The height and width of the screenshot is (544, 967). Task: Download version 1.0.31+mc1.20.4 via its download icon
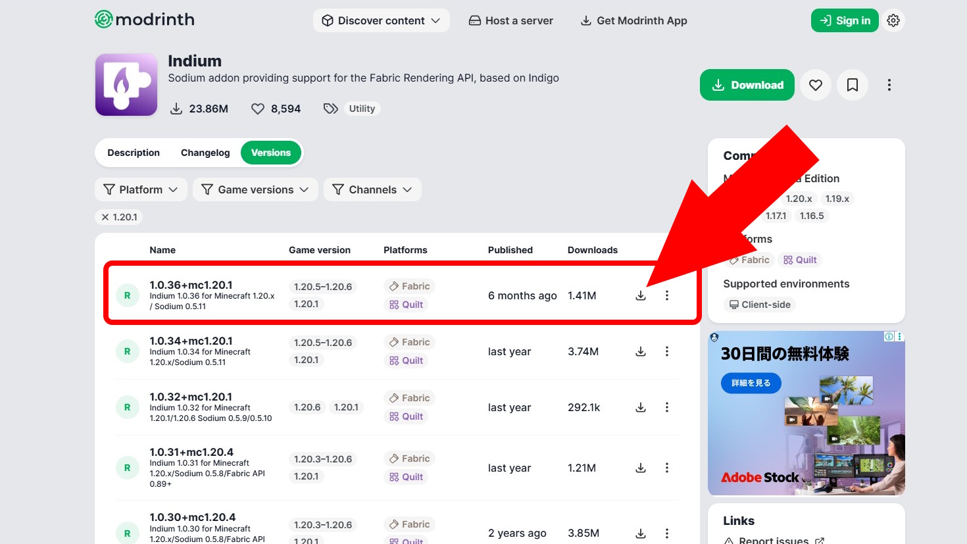click(641, 468)
